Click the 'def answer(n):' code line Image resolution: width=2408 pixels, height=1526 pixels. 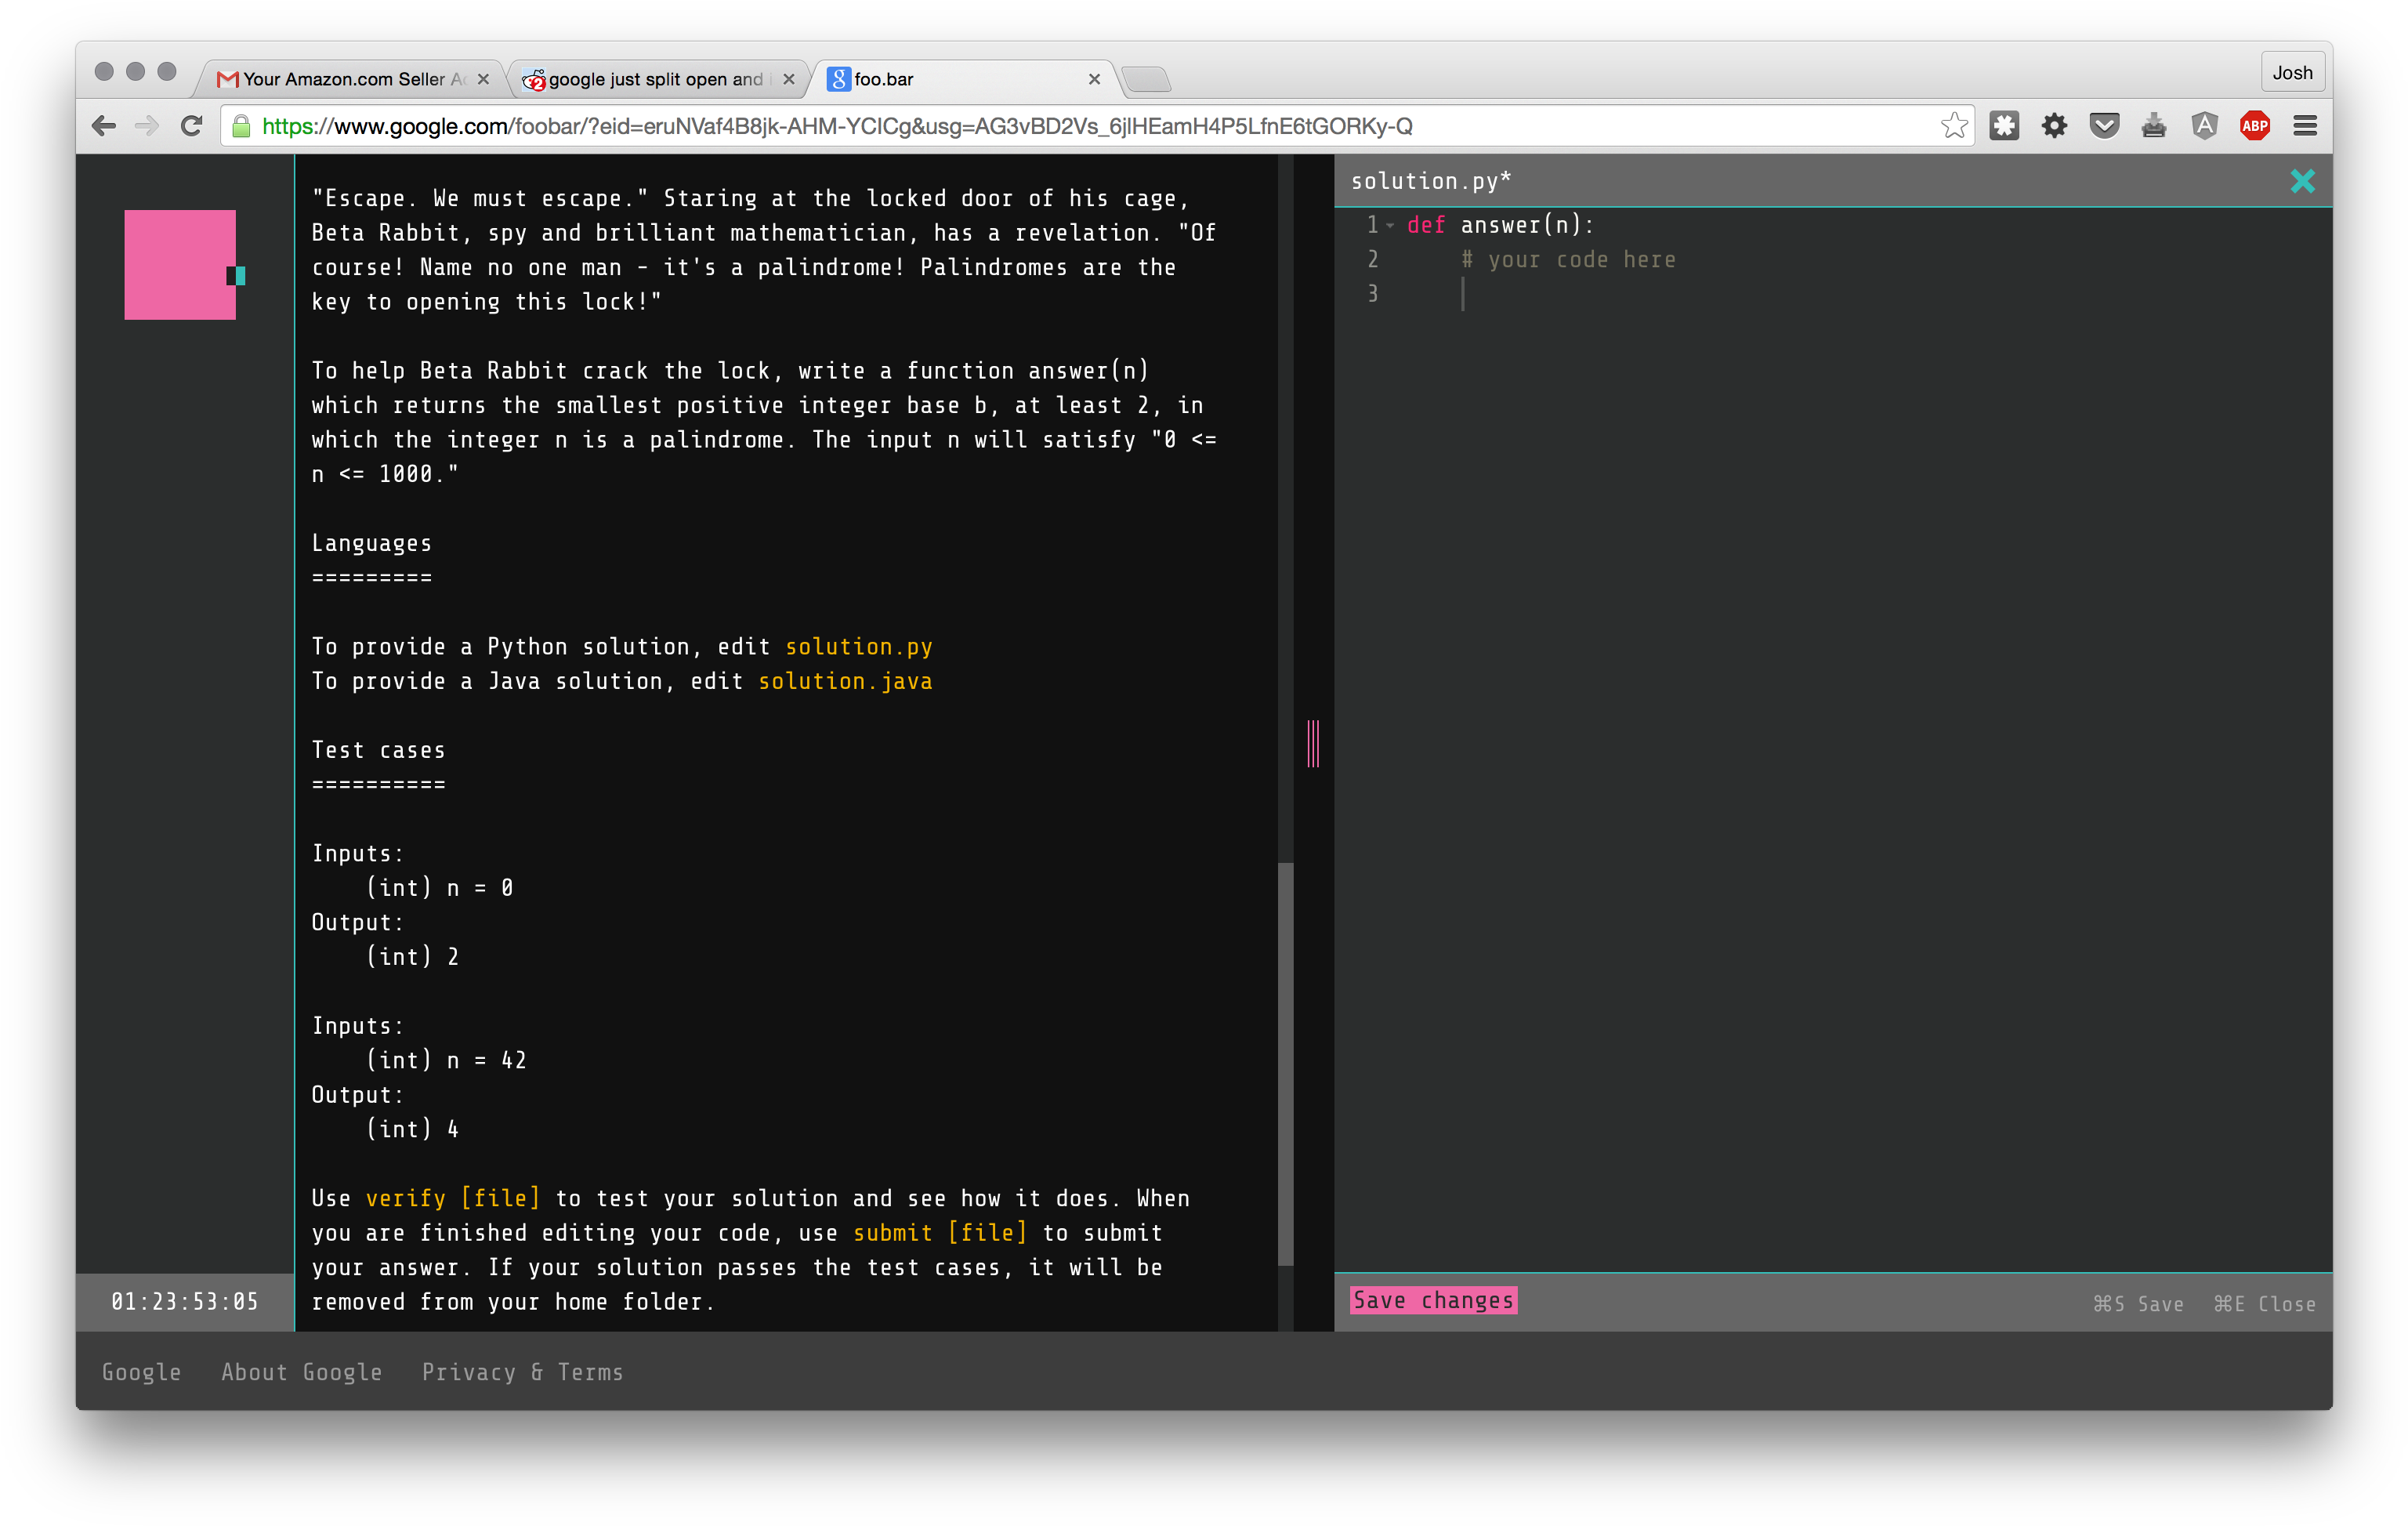(x=1500, y=225)
